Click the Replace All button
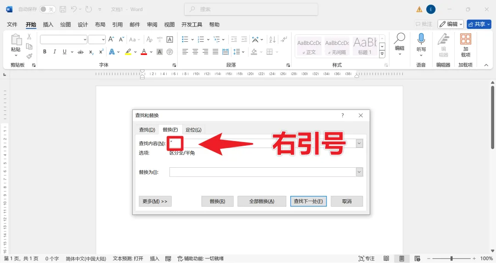 tap(262, 201)
